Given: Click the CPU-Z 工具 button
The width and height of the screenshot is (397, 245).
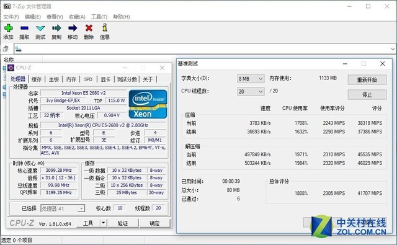Looking at the screenshot, I should click(88, 223).
